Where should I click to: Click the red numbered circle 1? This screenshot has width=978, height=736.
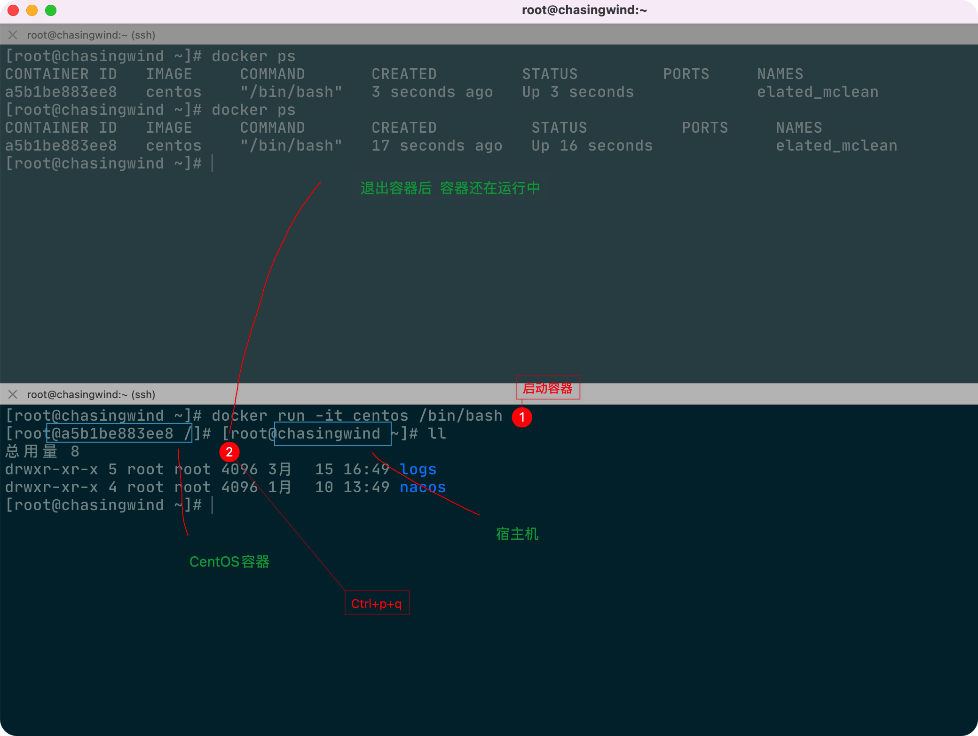521,417
